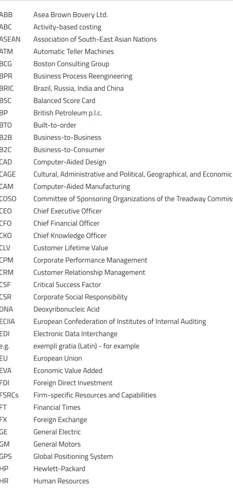
Task: Select 'Firm-specific Resources and Capabilities' line
Action: (x=95, y=395)
